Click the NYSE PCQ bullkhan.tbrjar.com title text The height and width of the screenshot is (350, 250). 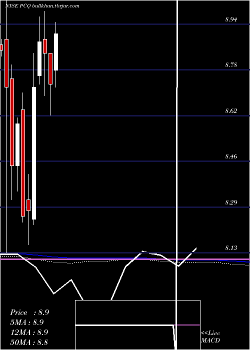pyautogui.click(x=42, y=6)
